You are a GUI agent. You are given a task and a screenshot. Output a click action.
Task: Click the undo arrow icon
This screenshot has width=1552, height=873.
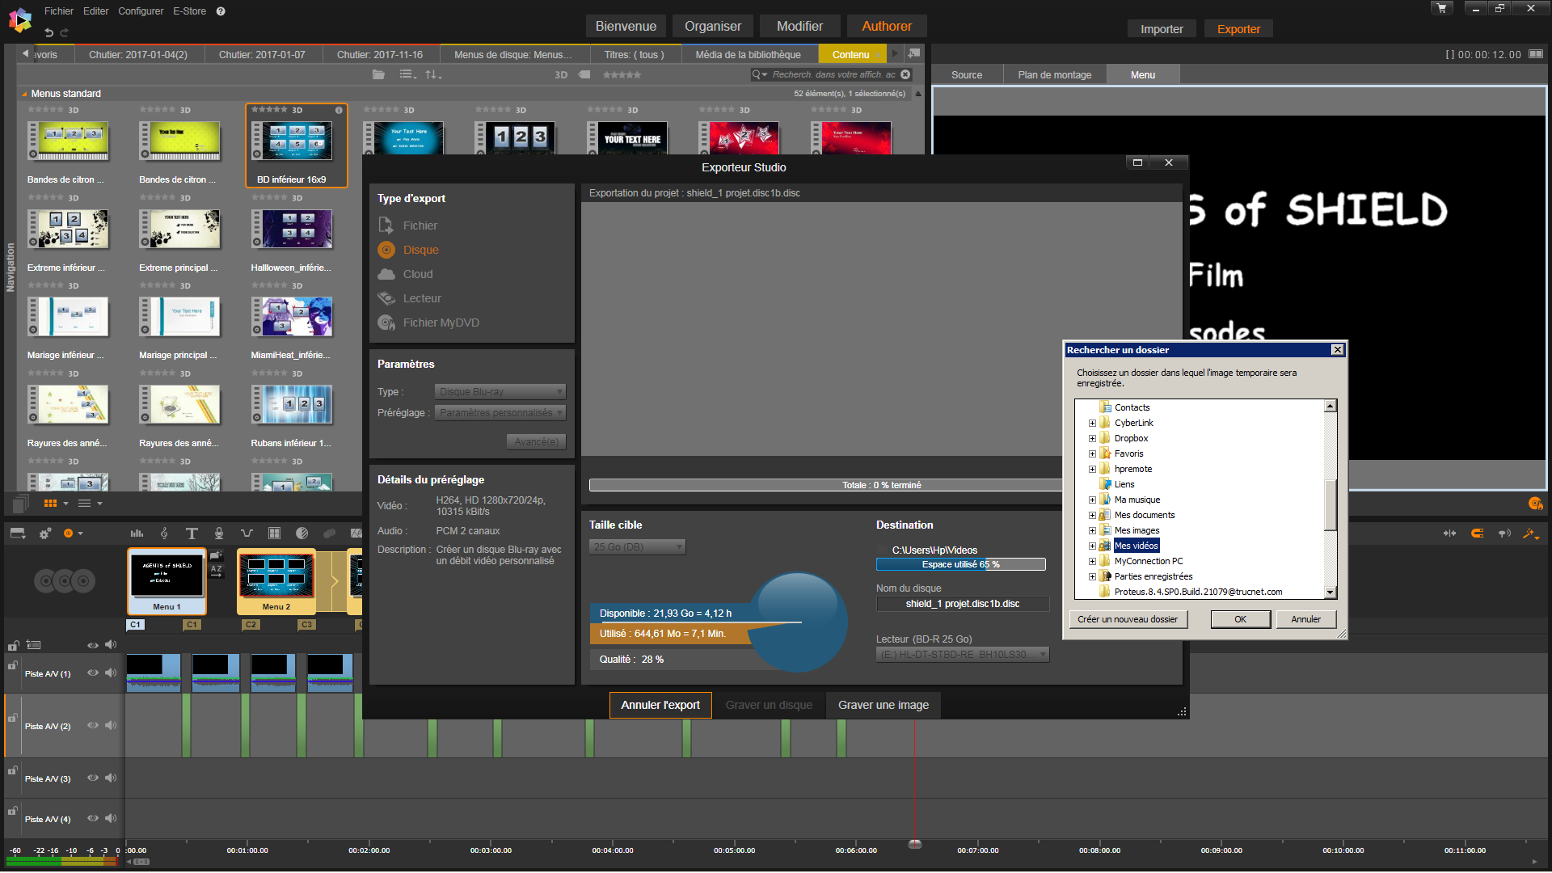tap(49, 32)
